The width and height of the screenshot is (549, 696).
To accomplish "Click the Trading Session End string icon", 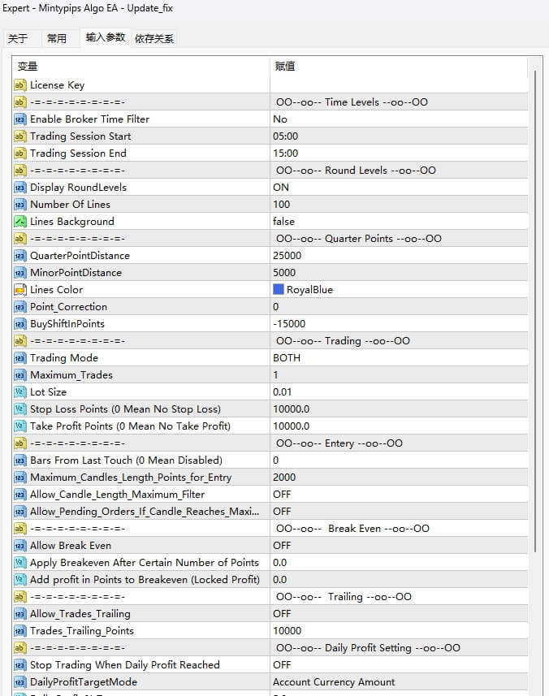I will [20, 153].
